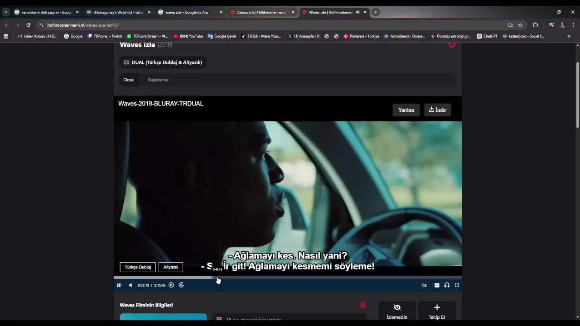This screenshot has width=580, height=326.
Task: Open the Astrodienst bookmark
Action: point(405,36)
